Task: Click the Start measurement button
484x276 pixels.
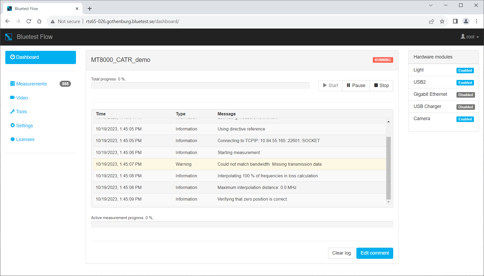Action: tap(330, 85)
